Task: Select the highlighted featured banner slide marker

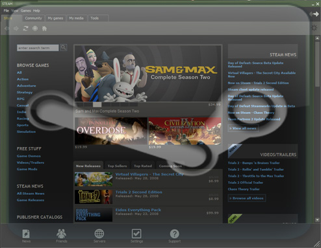Action: click(97, 105)
